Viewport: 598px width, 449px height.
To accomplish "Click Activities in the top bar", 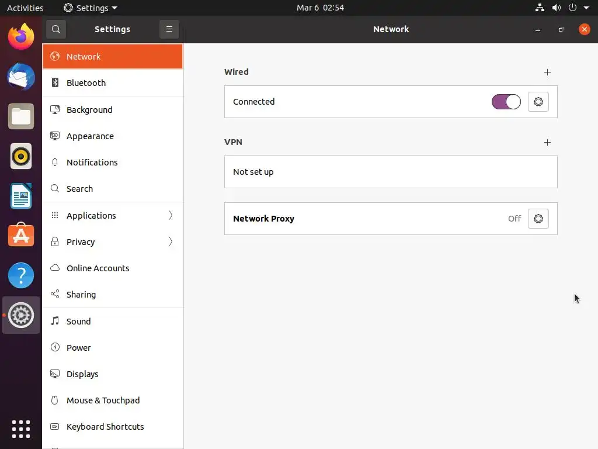I will click(x=25, y=8).
